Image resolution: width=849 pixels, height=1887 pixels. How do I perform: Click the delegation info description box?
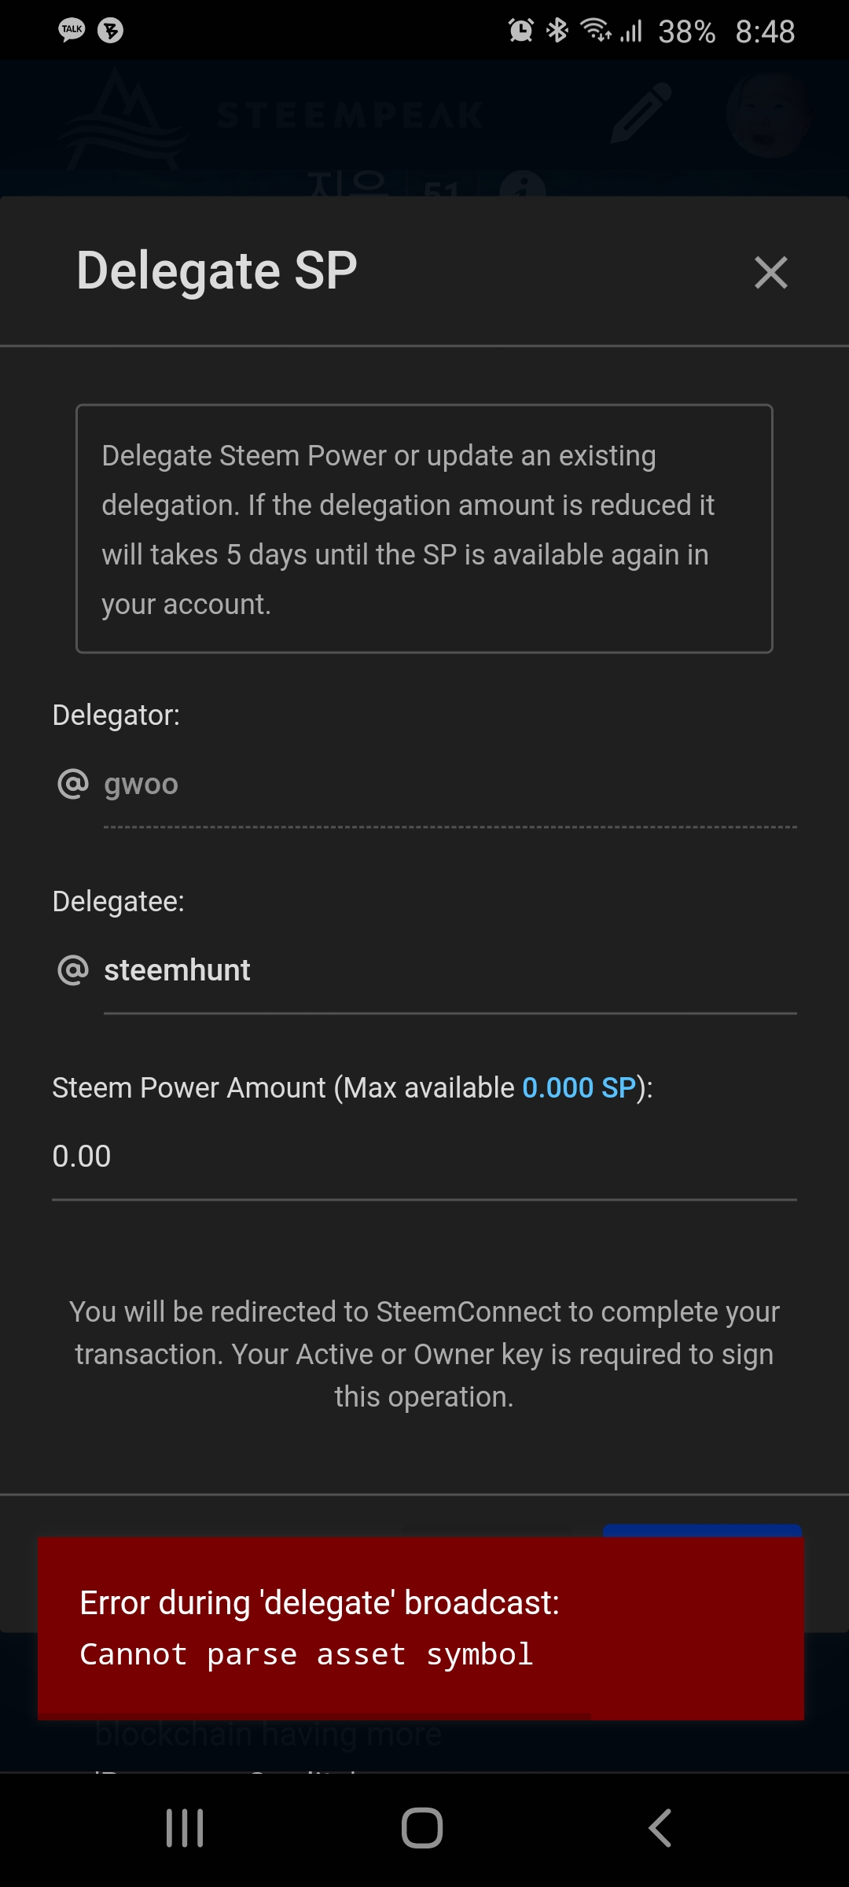pyautogui.click(x=424, y=529)
